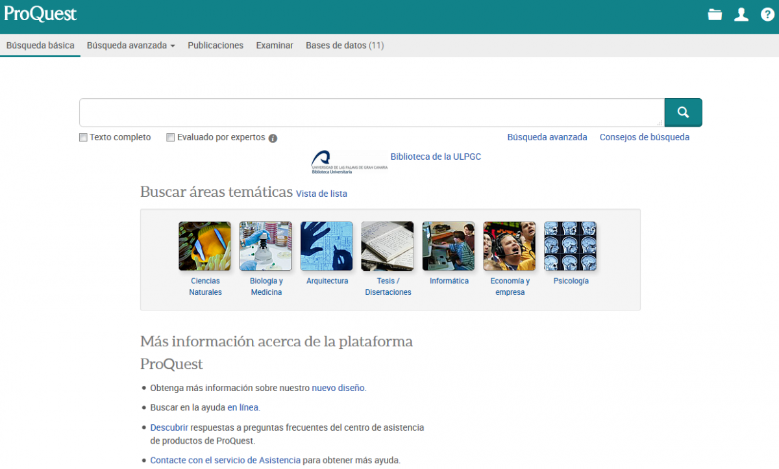Open the user account icon
The height and width of the screenshot is (469, 779).
[x=741, y=14]
